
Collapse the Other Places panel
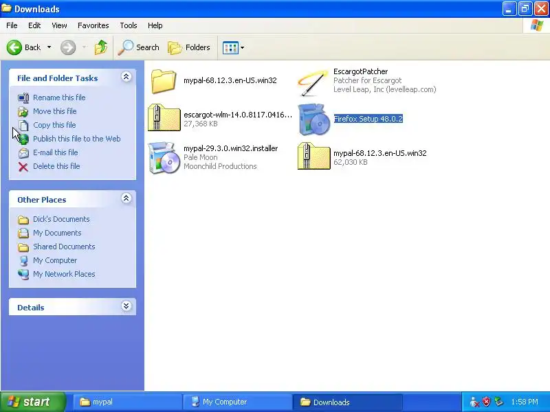click(126, 198)
